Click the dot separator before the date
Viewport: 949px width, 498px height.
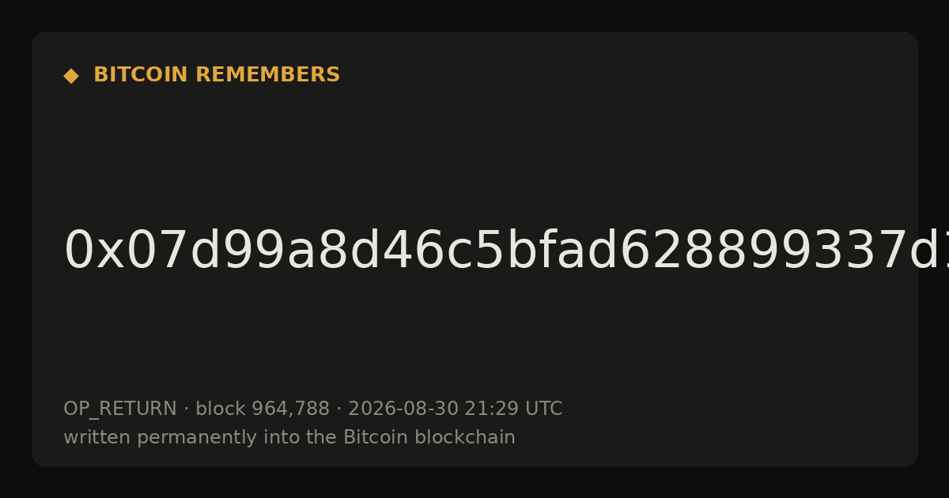tap(338, 409)
